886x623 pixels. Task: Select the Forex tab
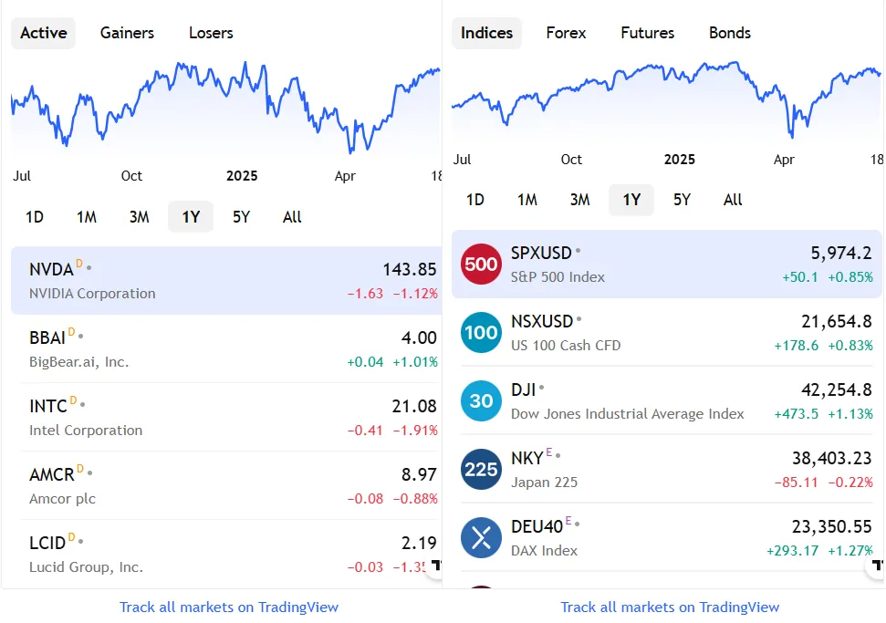click(x=566, y=33)
